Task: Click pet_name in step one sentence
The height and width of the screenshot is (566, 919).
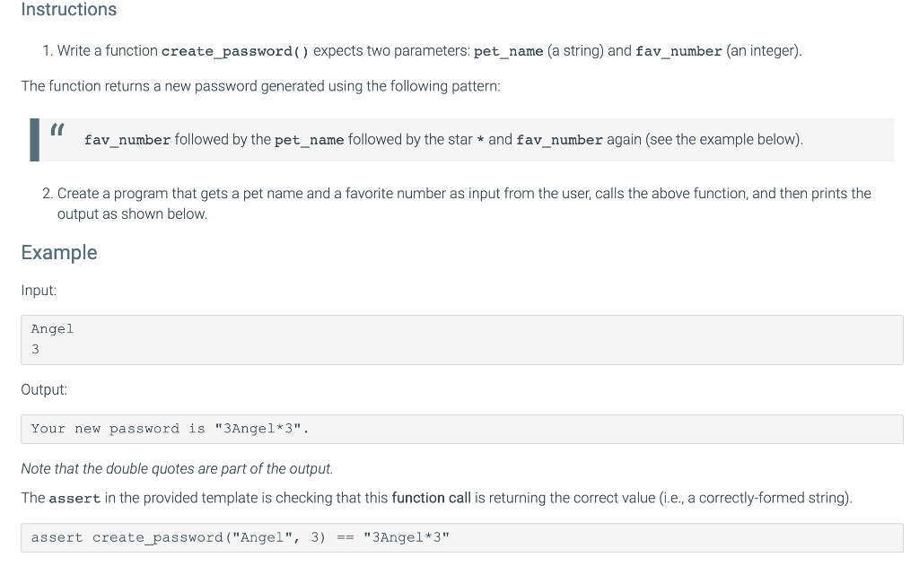Action: coord(508,51)
